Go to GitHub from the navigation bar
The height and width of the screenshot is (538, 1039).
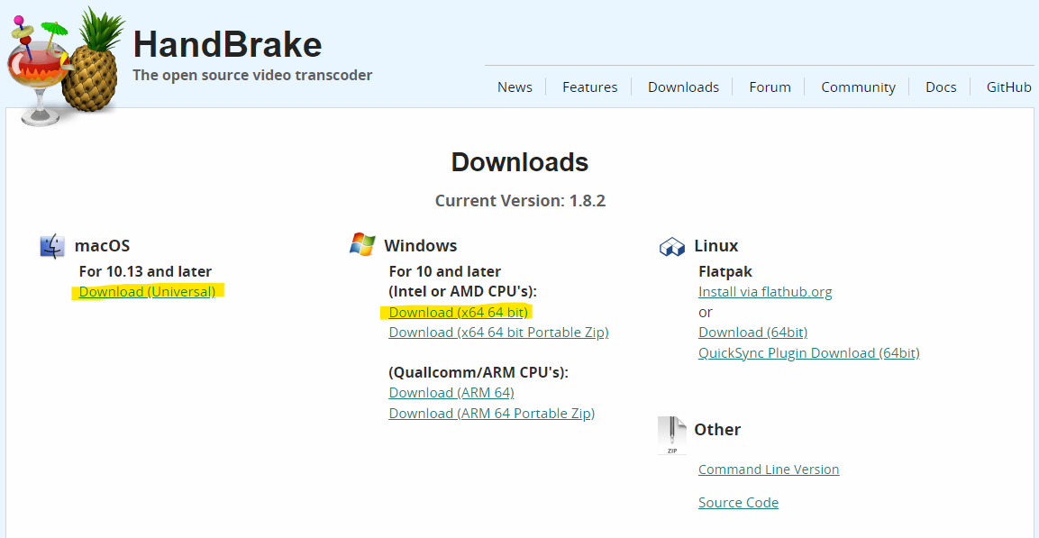point(1008,87)
